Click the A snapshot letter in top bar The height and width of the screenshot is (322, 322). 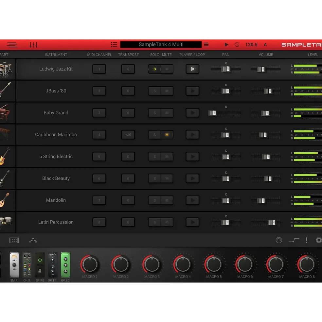265,44
